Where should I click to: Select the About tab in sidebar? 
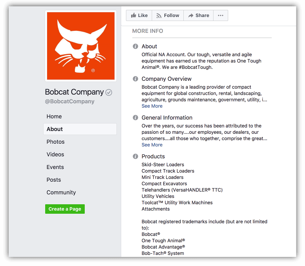(x=55, y=129)
